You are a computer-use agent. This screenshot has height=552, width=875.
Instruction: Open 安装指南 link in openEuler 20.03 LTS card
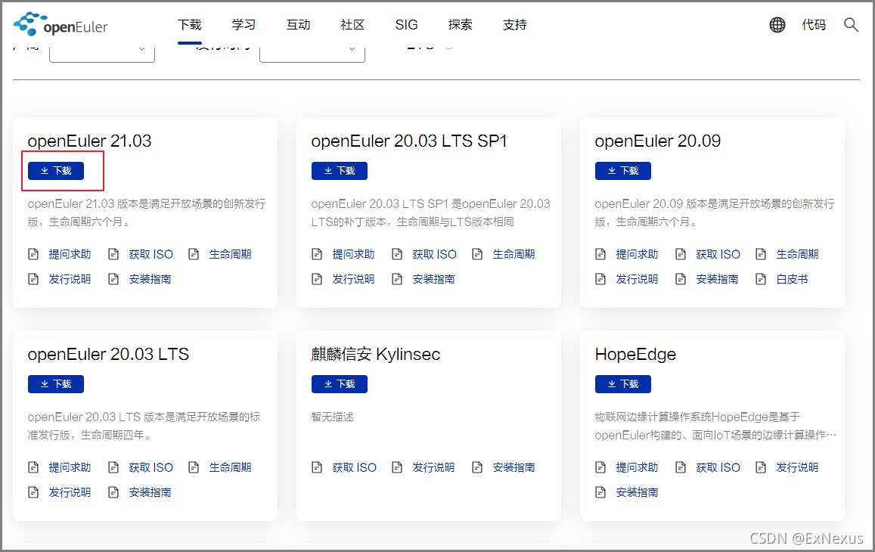pyautogui.click(x=150, y=492)
